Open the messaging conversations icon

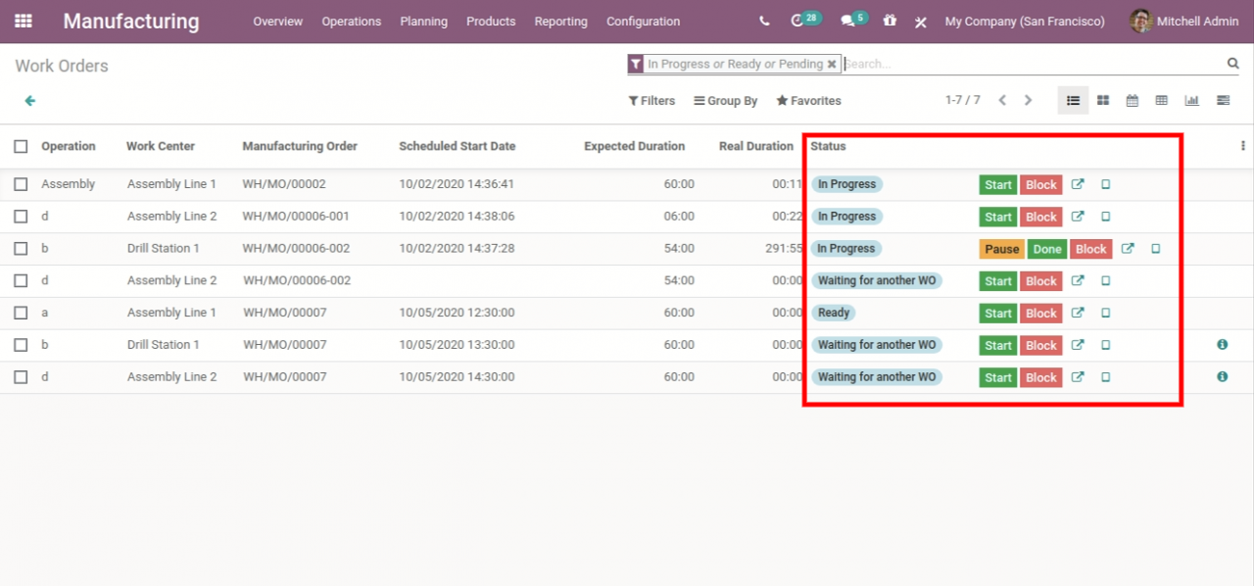click(x=847, y=20)
